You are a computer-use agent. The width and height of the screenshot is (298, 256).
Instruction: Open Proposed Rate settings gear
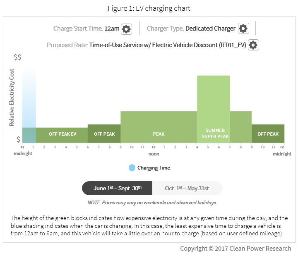[253, 45]
